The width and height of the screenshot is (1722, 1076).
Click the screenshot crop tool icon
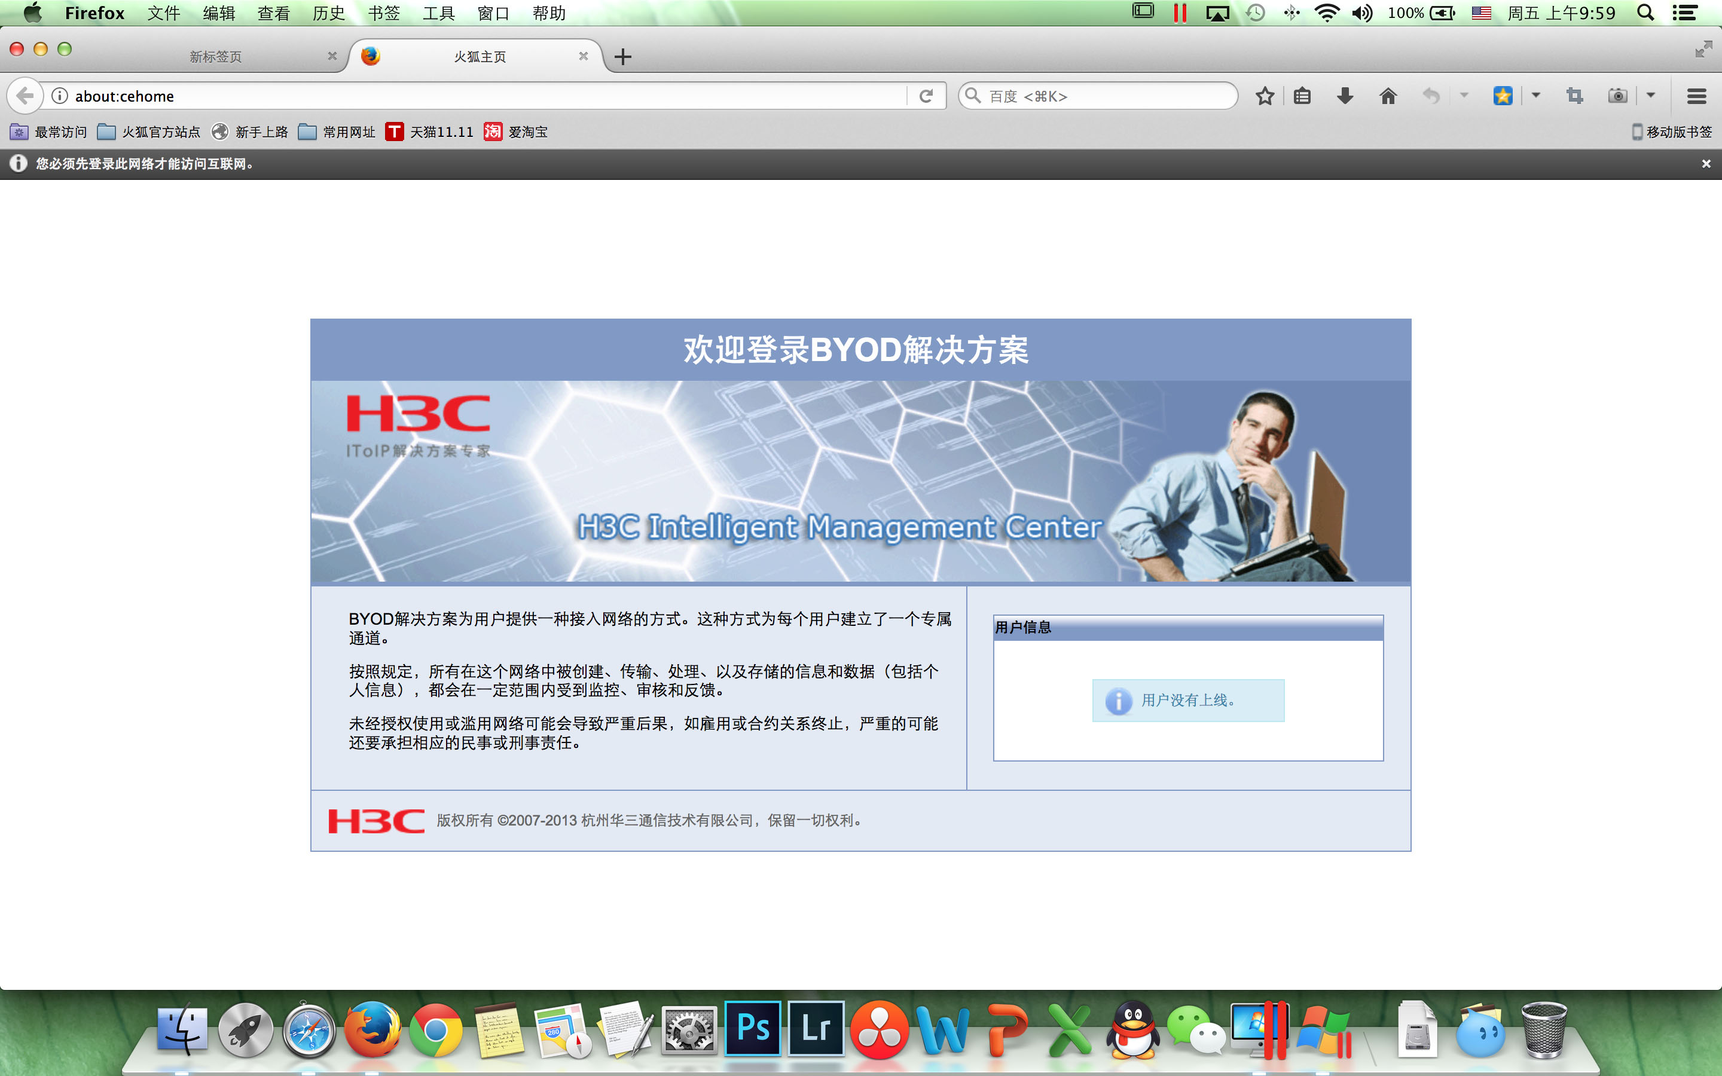pos(1575,96)
